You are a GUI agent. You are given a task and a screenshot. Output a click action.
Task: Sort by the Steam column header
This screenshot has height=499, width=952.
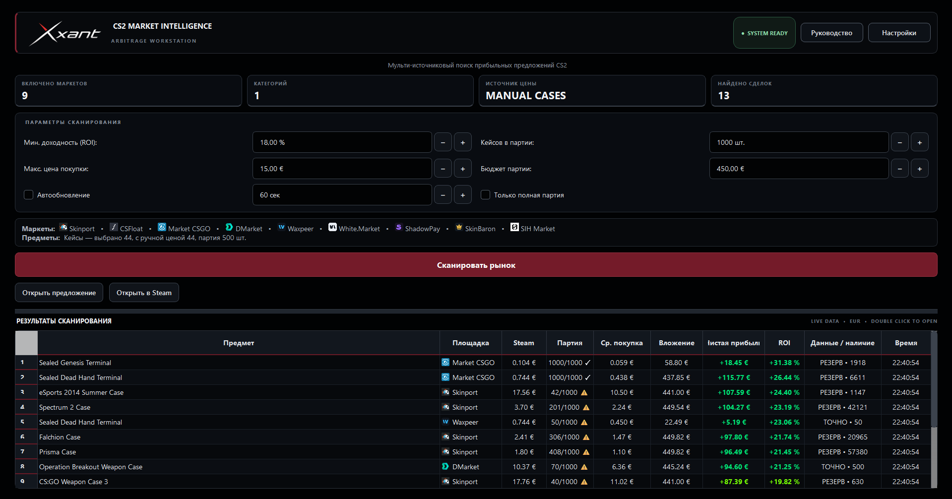tap(524, 343)
